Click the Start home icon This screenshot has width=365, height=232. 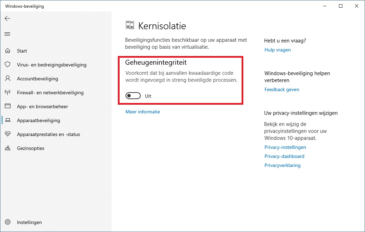[8, 51]
